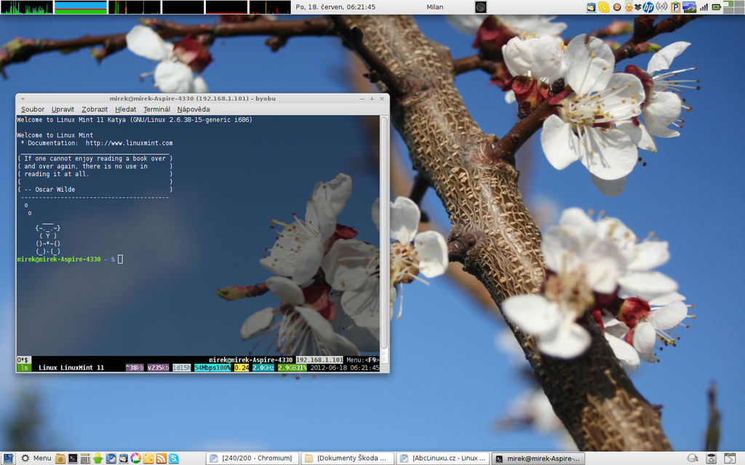Launch the orange RSS feed reader icon
This screenshot has height=465, width=745.
point(161,458)
